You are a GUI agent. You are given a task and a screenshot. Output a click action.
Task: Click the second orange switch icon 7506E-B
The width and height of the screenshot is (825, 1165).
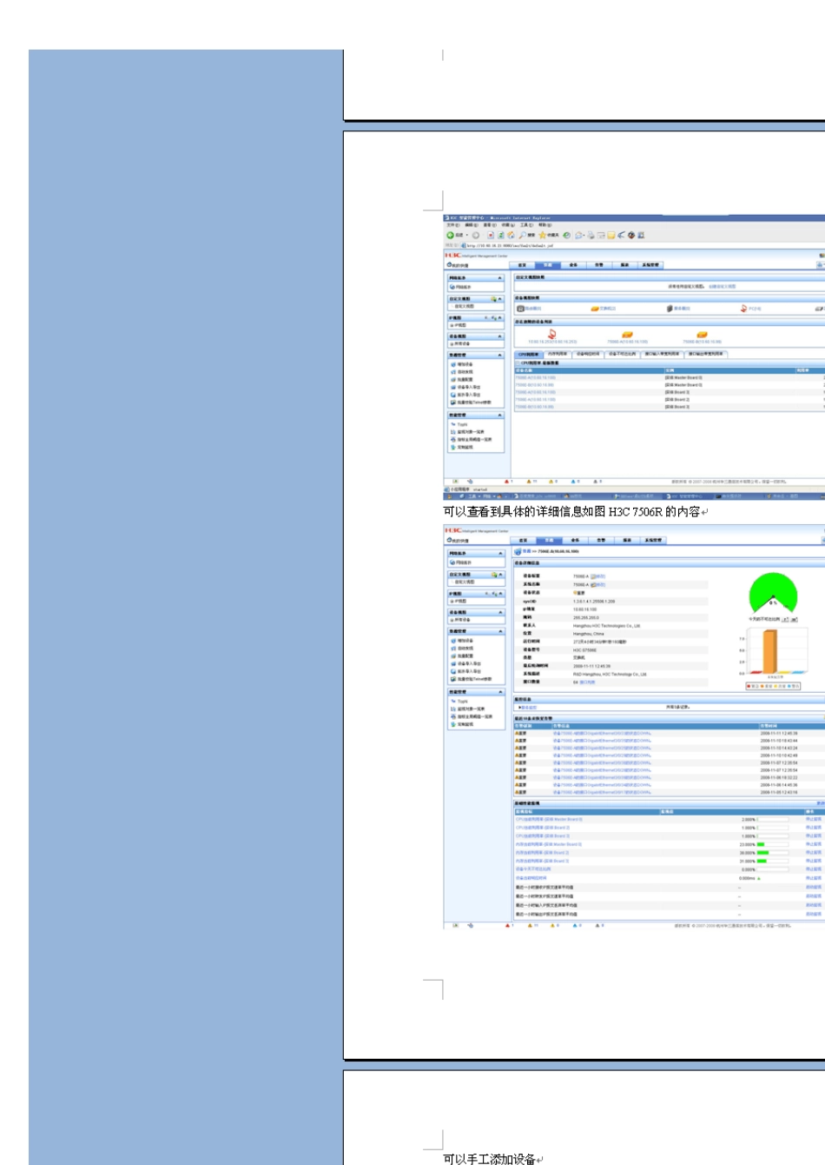coord(702,334)
